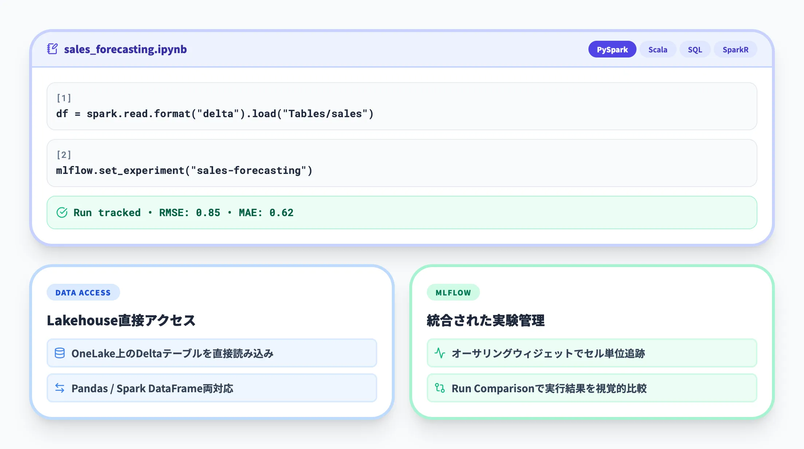Click the MLFLOW badge
The width and height of the screenshot is (804, 449).
(453, 293)
